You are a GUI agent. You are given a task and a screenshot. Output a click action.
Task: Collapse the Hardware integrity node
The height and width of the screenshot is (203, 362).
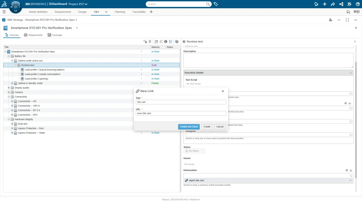[x=9, y=119]
